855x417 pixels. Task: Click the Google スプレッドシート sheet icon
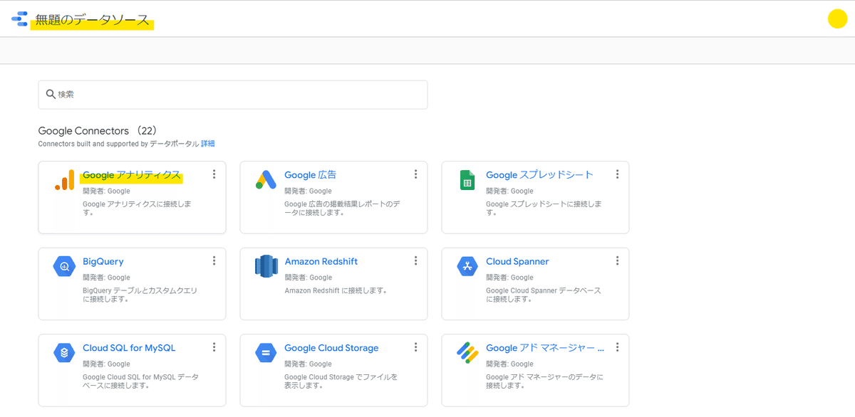(x=467, y=181)
